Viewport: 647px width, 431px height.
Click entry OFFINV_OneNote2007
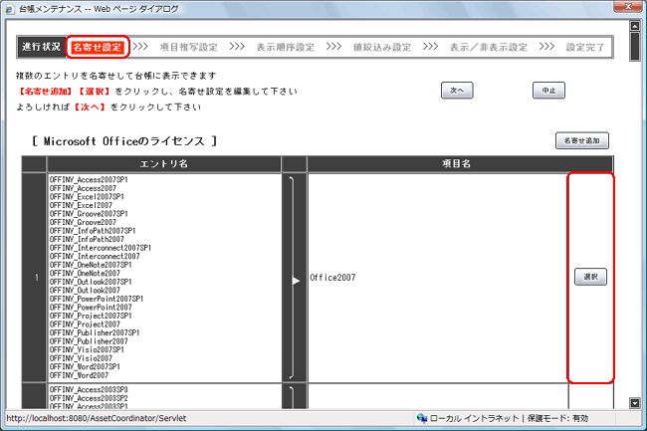(85, 273)
